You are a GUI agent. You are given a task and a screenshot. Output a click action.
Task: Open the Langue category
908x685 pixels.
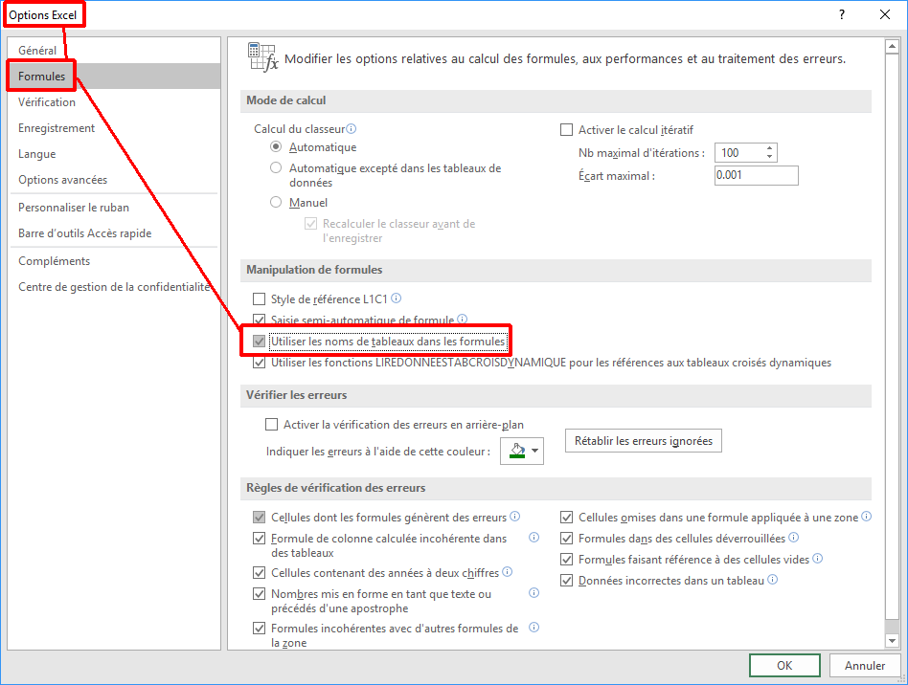click(x=37, y=154)
